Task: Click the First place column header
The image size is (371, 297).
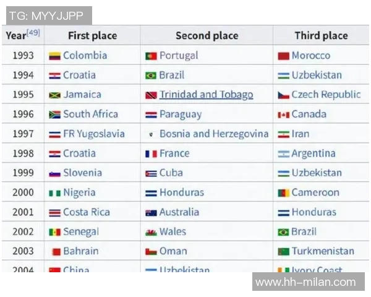Action: point(92,36)
